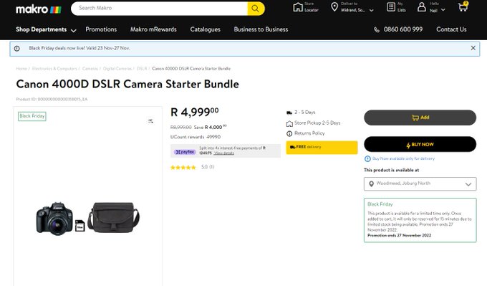Viewport: 487px width, 286px height.
Task: Click the Buy Now availability info icon
Action: (367, 159)
